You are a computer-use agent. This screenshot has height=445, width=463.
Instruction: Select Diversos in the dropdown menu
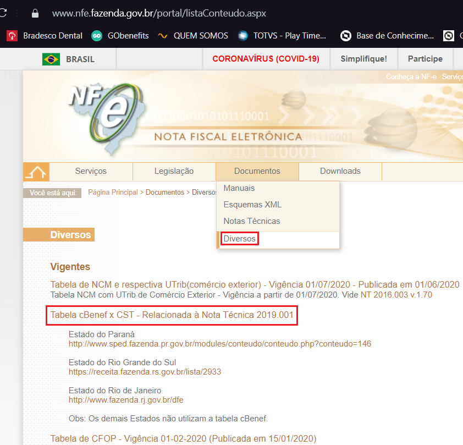(x=239, y=239)
